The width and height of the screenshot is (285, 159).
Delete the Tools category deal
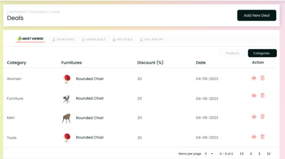[x=262, y=137]
